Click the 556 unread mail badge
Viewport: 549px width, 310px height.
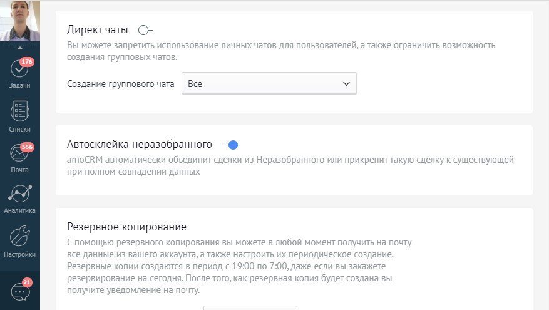pos(27,147)
